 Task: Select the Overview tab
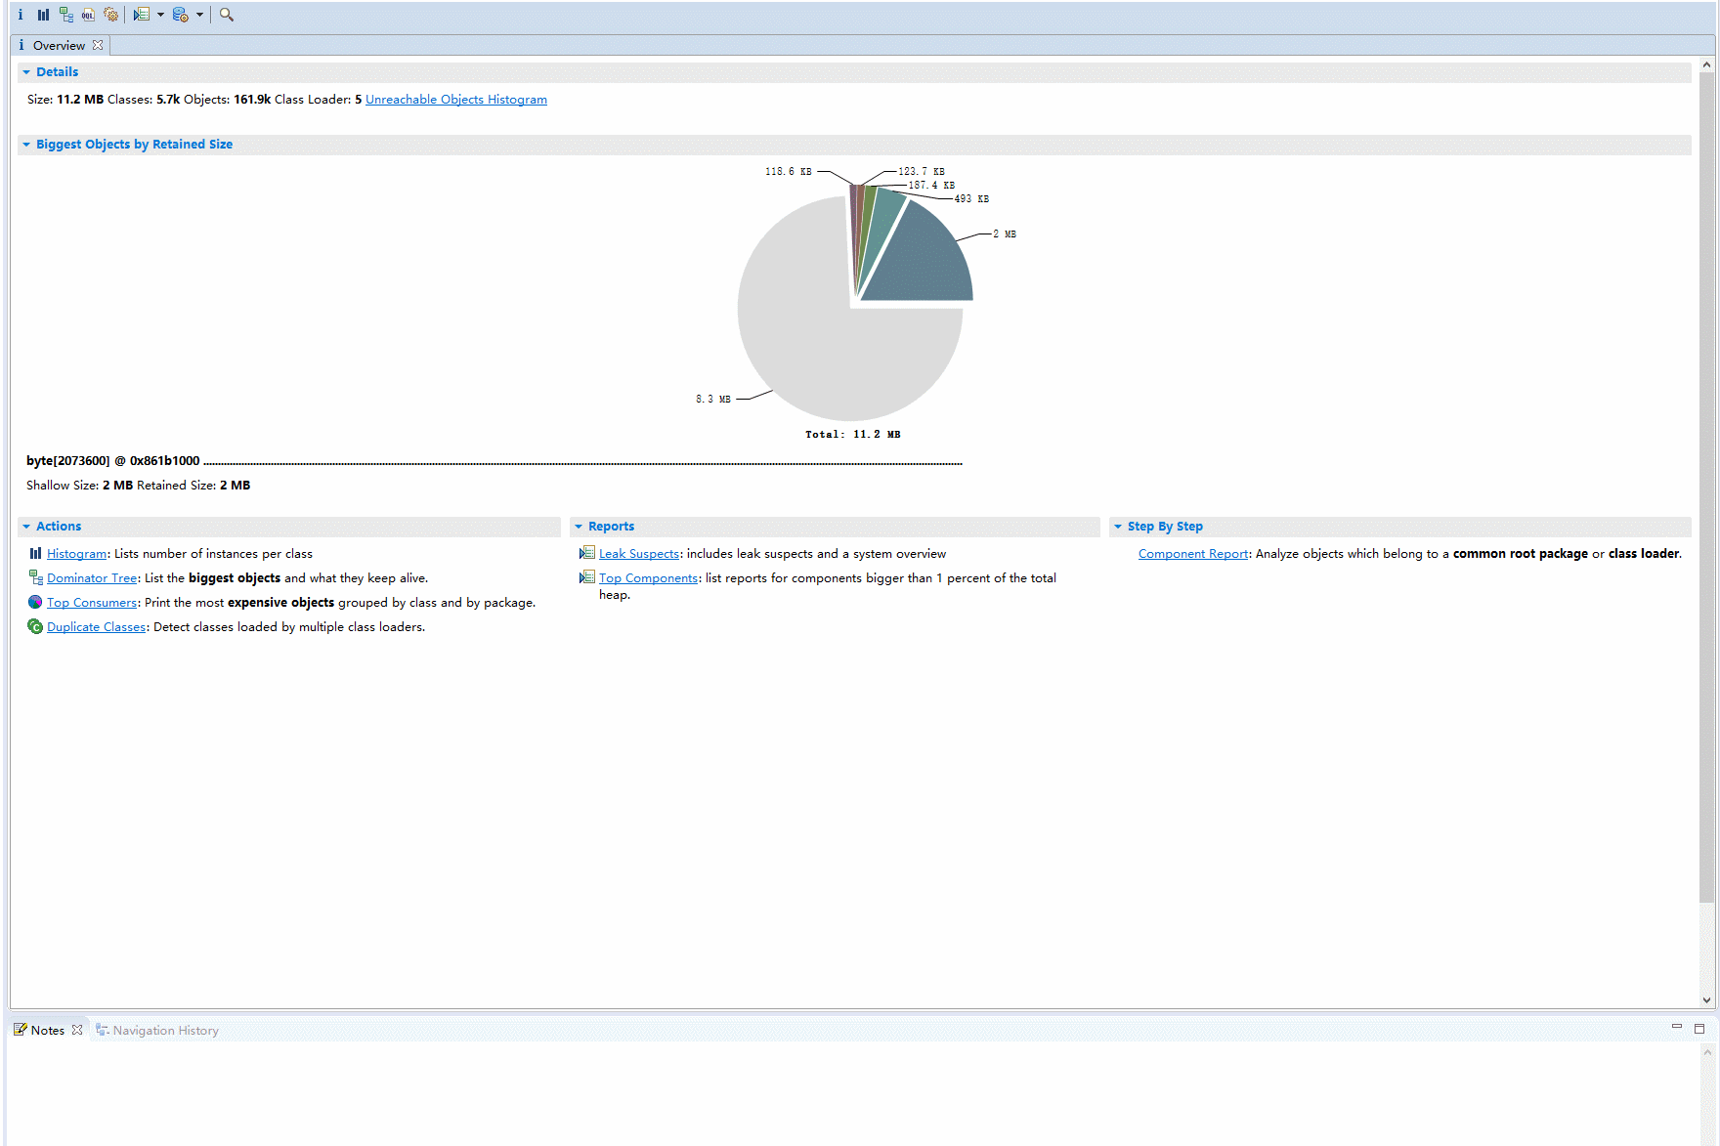(59, 45)
